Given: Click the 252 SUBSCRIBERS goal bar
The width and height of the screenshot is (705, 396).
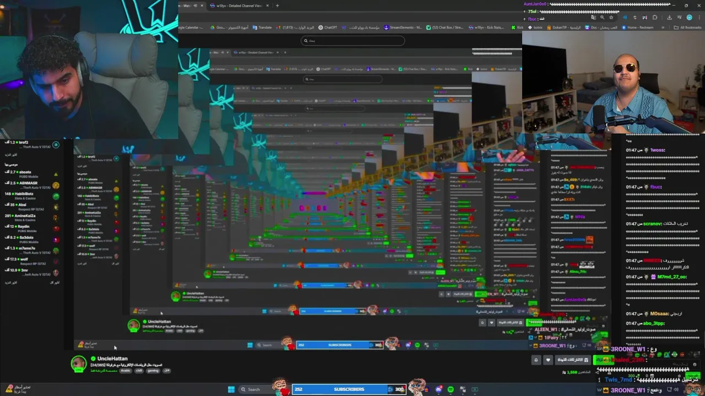Looking at the screenshot, I should point(349,389).
